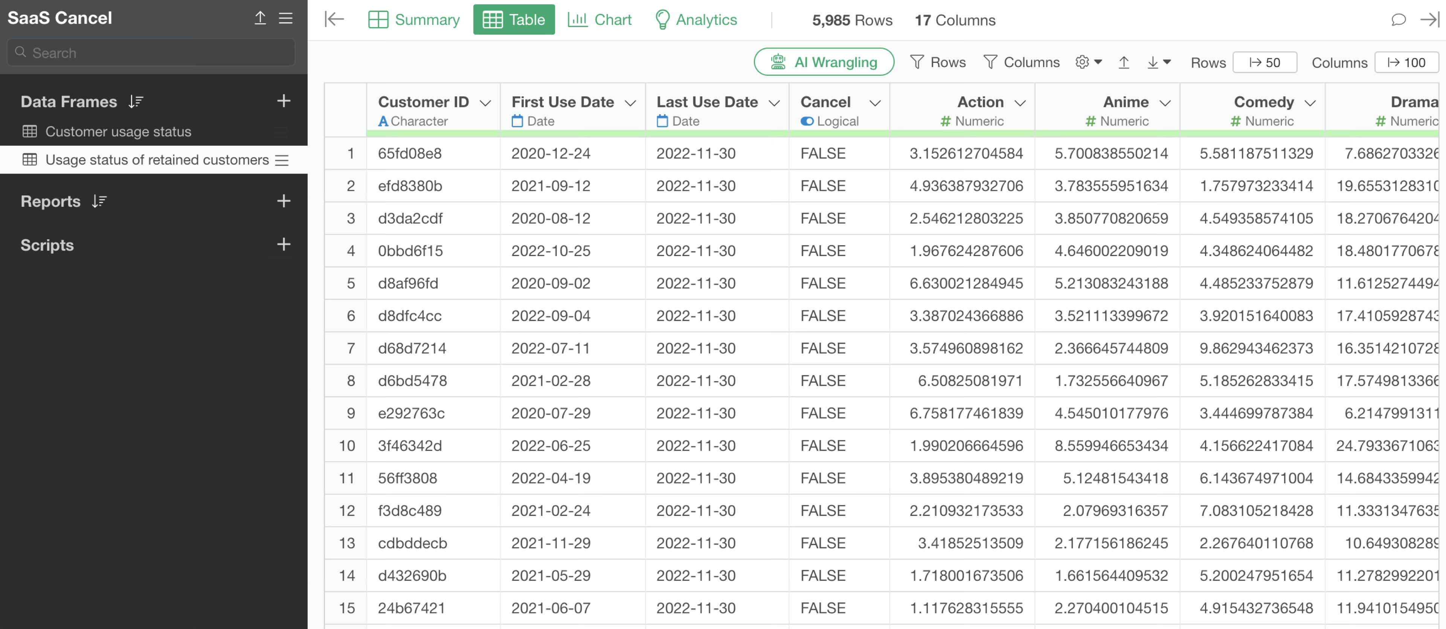Open the comment speech bubble icon
This screenshot has width=1446, height=629.
point(1398,20)
